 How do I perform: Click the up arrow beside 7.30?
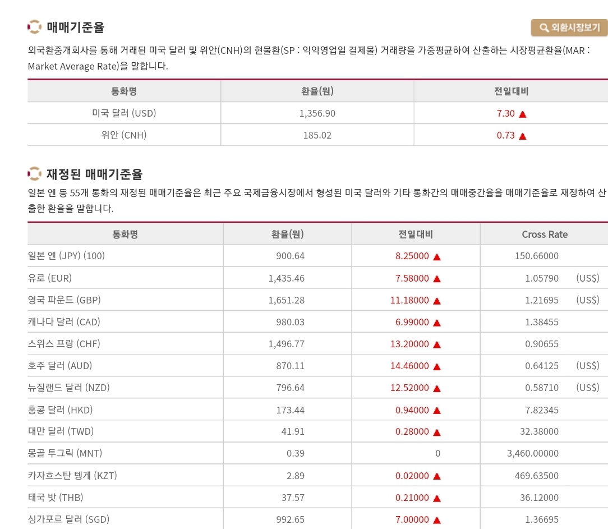tap(522, 114)
